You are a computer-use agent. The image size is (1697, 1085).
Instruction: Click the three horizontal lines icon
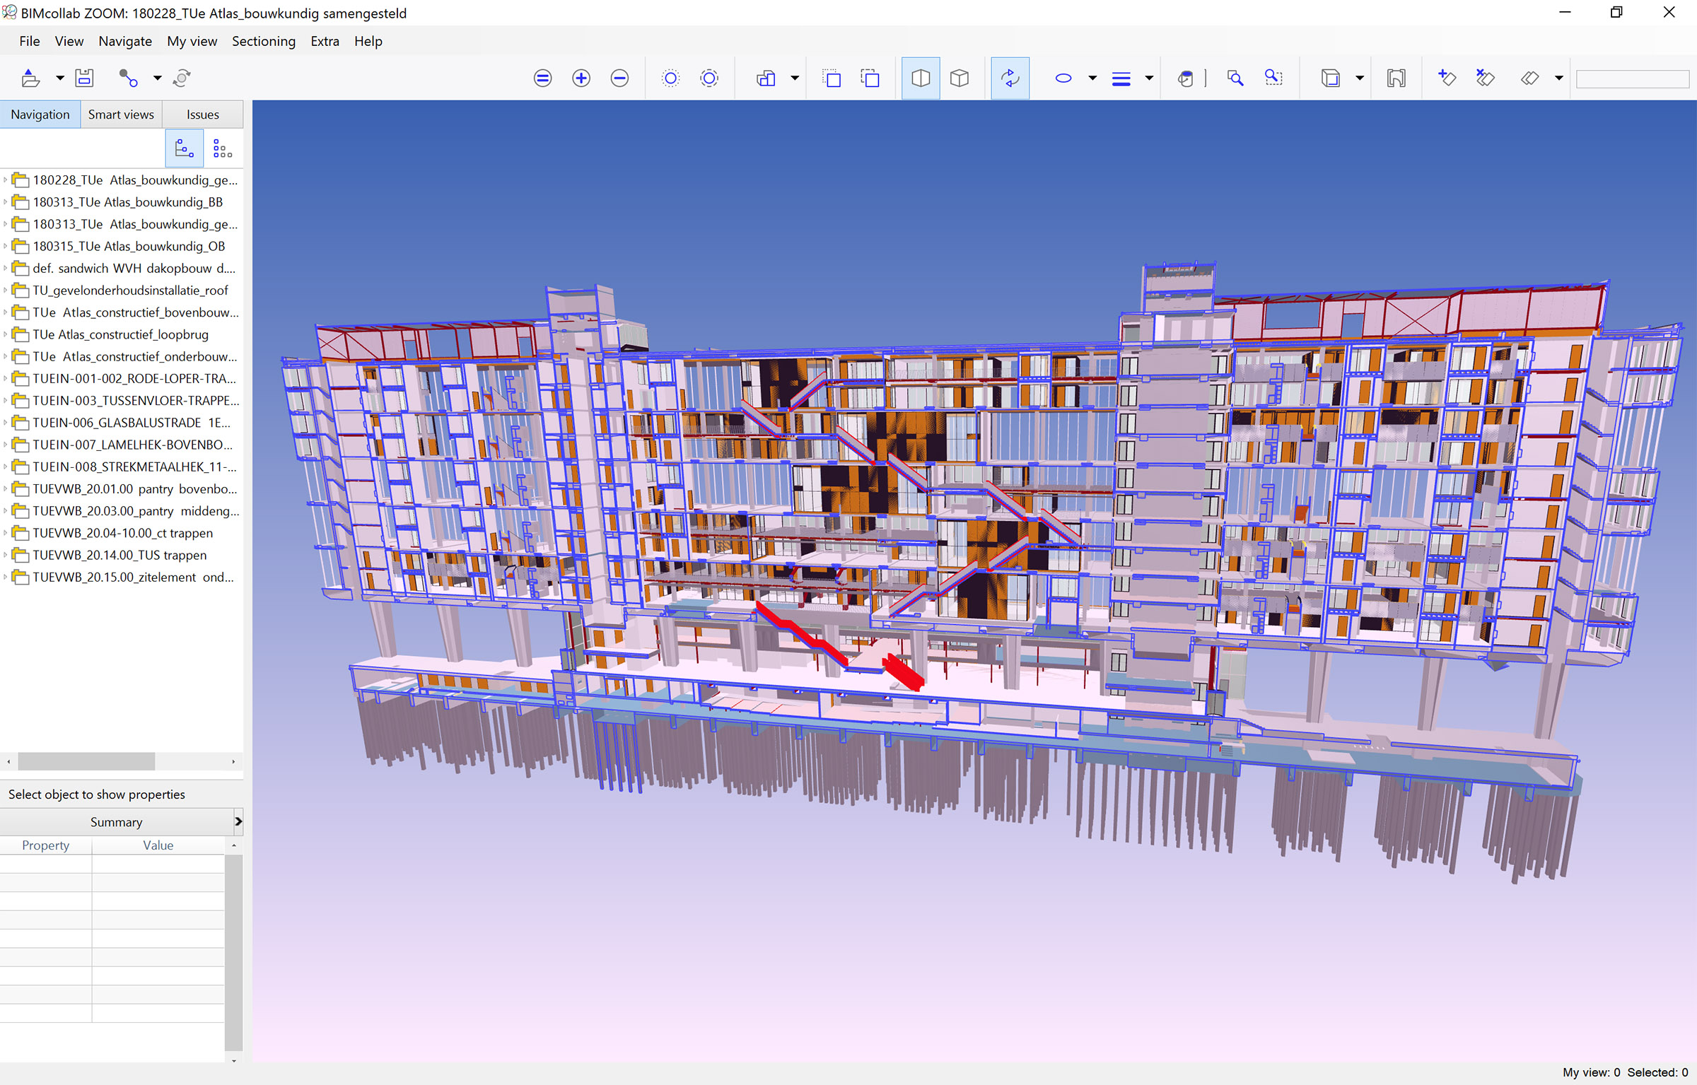click(x=1121, y=78)
